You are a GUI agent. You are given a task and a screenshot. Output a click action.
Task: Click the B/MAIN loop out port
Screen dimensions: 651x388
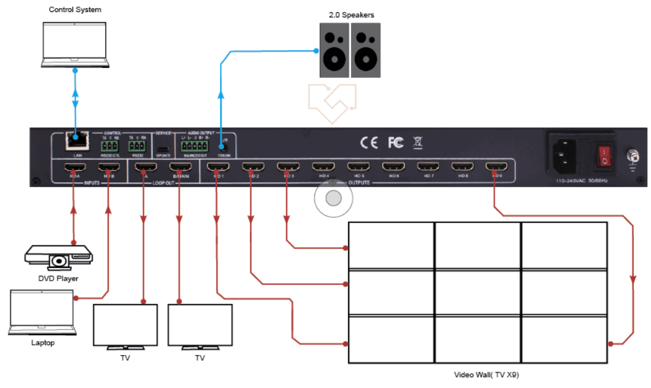[x=180, y=167]
